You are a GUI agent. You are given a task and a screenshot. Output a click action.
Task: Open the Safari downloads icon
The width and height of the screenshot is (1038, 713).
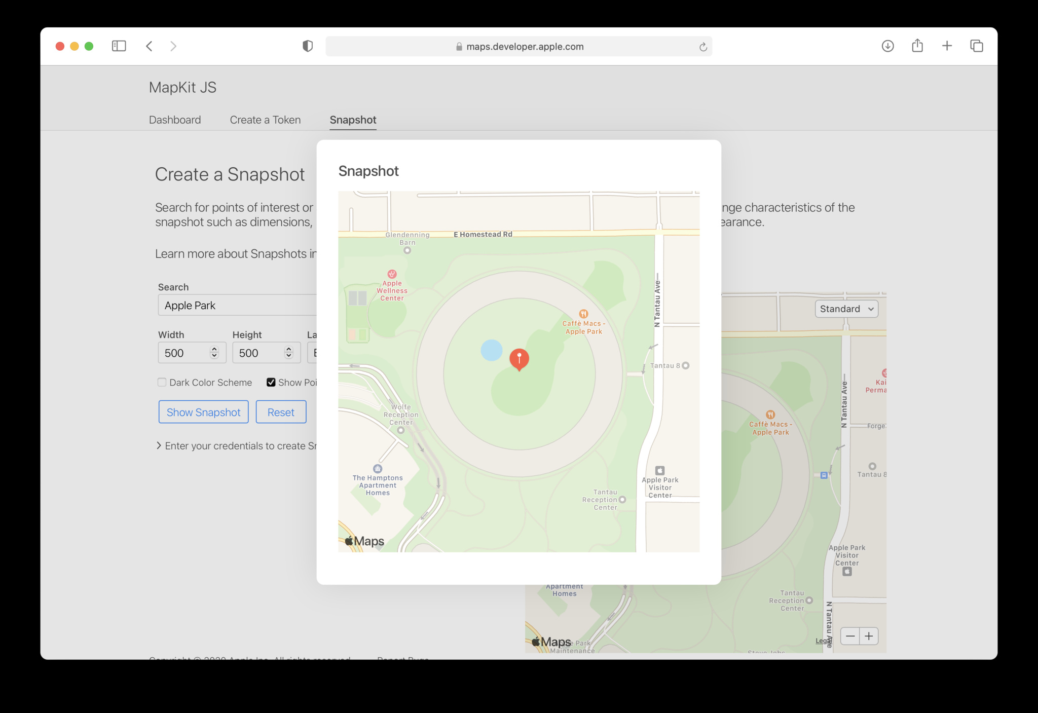(x=887, y=46)
